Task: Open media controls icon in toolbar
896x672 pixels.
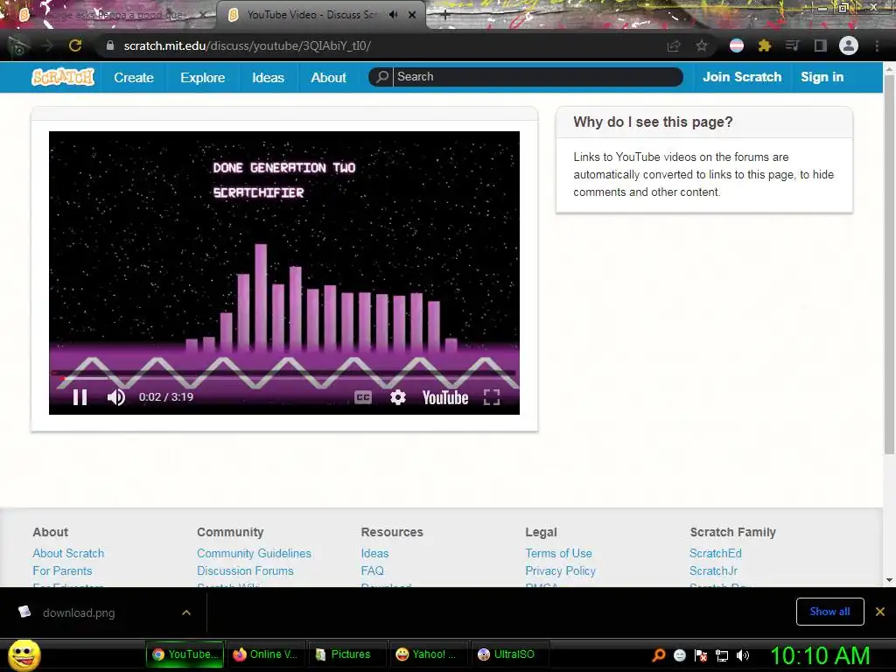Action: pos(792,45)
